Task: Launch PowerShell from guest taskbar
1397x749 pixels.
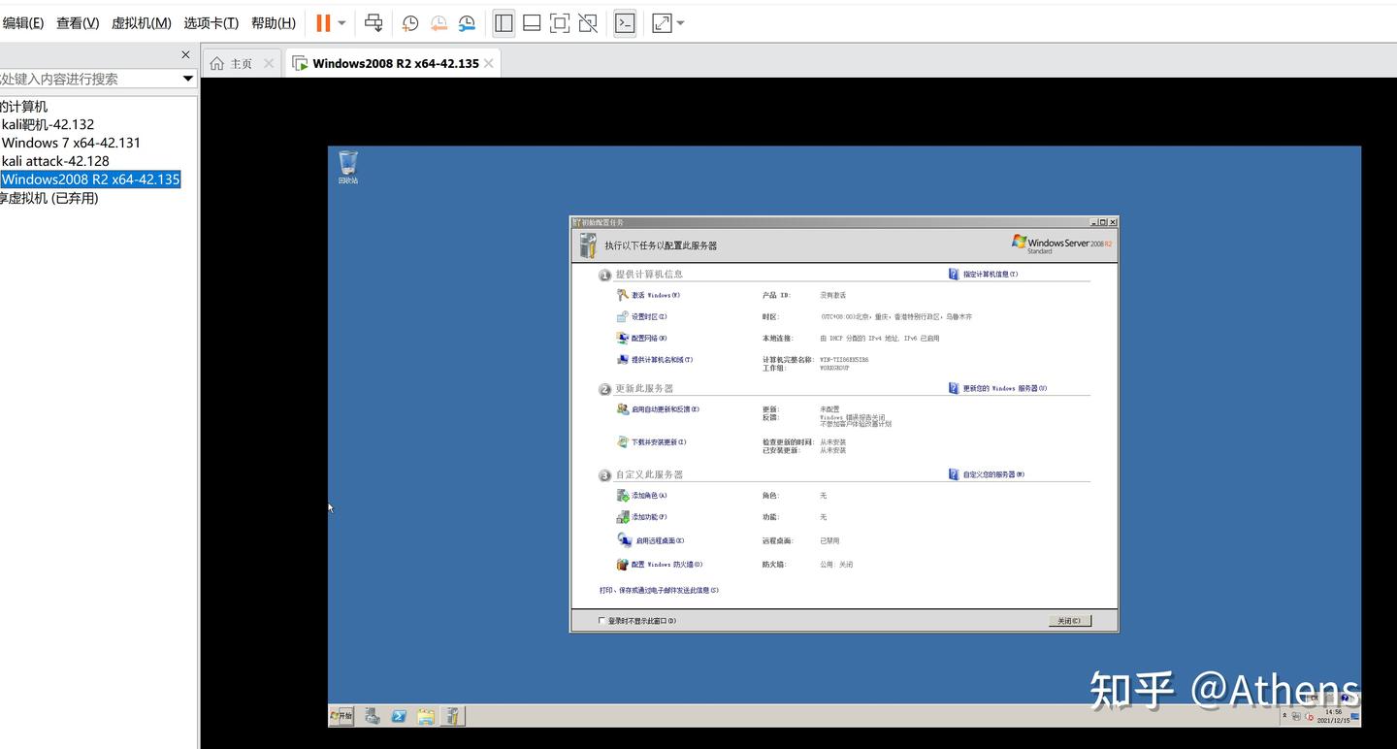Action: pyautogui.click(x=399, y=716)
